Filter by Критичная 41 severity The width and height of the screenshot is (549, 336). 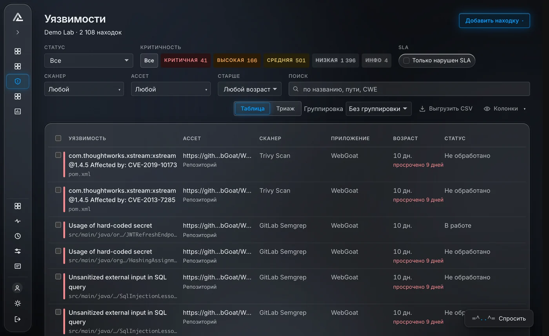point(186,61)
